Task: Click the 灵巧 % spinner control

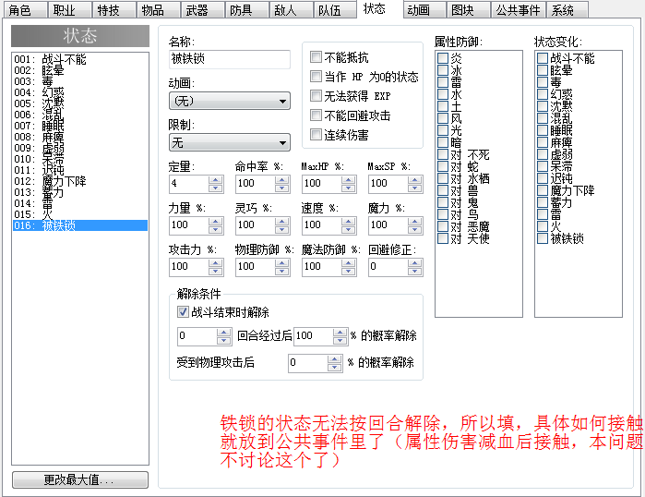Action: (x=281, y=225)
